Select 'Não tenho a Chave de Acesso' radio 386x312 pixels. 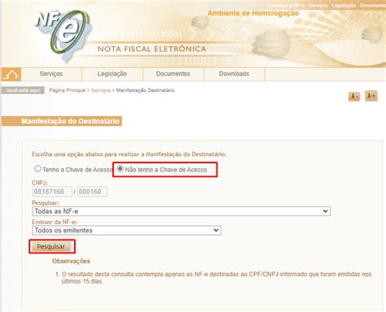(120, 169)
